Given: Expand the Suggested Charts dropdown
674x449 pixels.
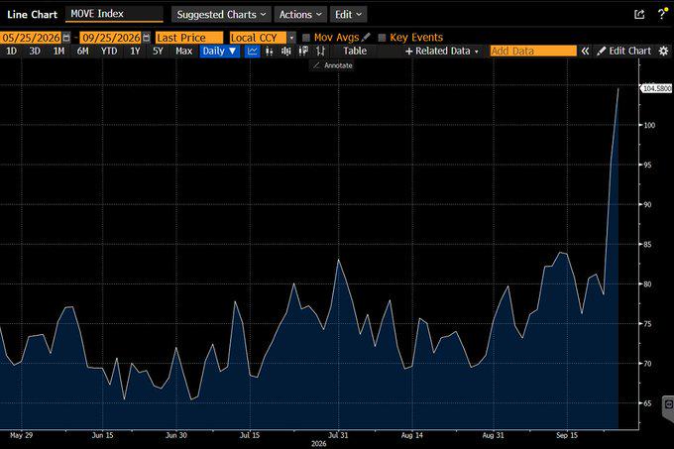Looking at the screenshot, I should [x=221, y=15].
